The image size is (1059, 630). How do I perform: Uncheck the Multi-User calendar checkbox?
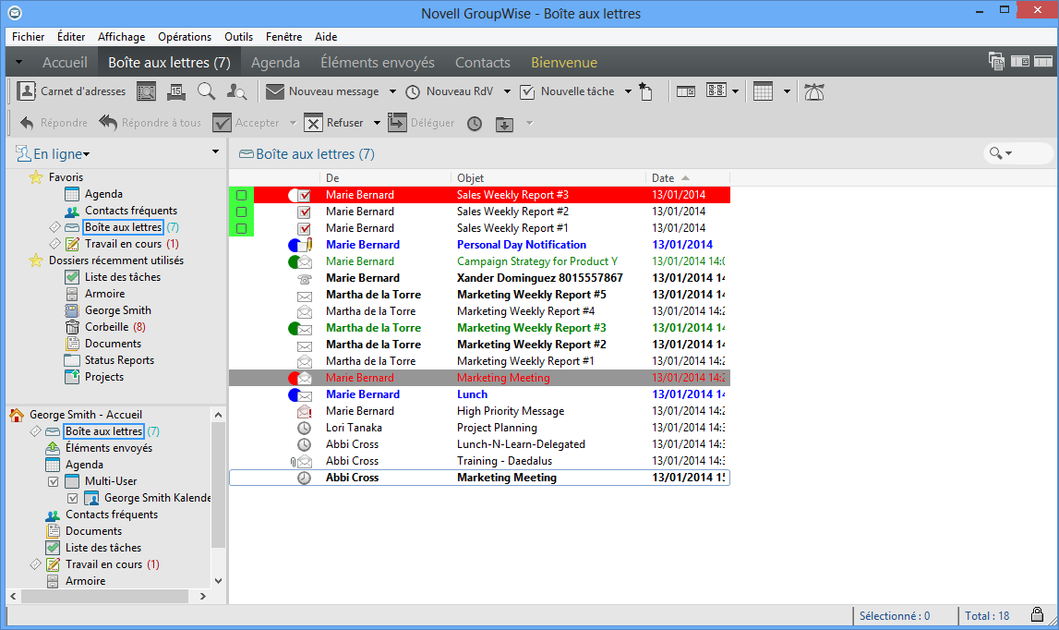(x=54, y=482)
